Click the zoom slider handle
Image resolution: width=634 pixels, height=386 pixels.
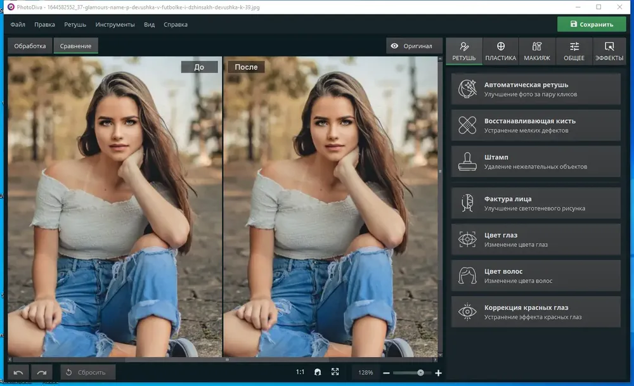click(420, 373)
